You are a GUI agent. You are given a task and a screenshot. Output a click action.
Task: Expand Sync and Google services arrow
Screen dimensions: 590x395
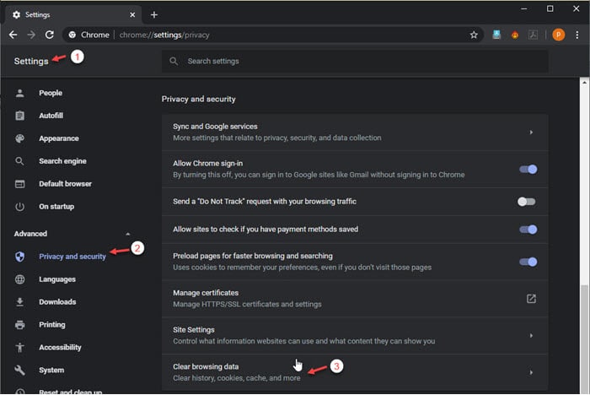[x=531, y=133]
